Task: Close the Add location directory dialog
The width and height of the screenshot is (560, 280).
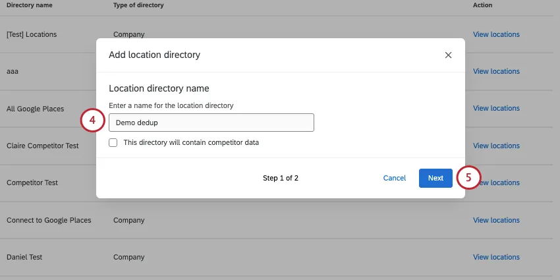Action: click(448, 55)
